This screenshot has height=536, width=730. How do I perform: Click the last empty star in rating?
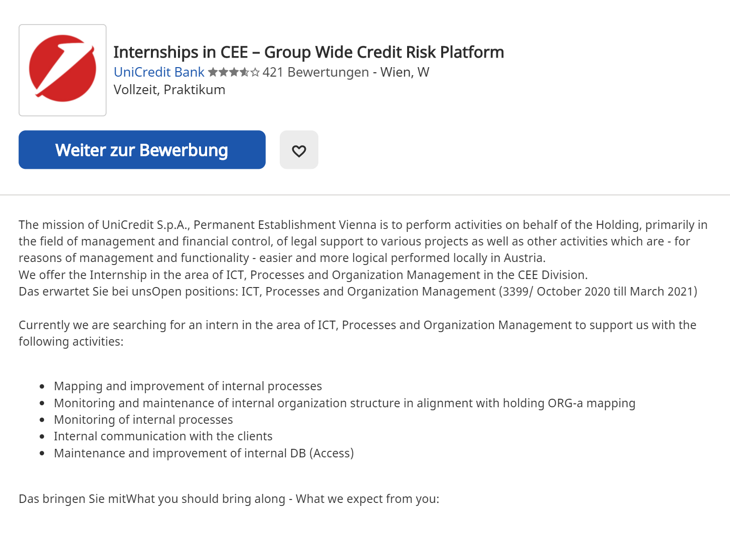pyautogui.click(x=255, y=72)
